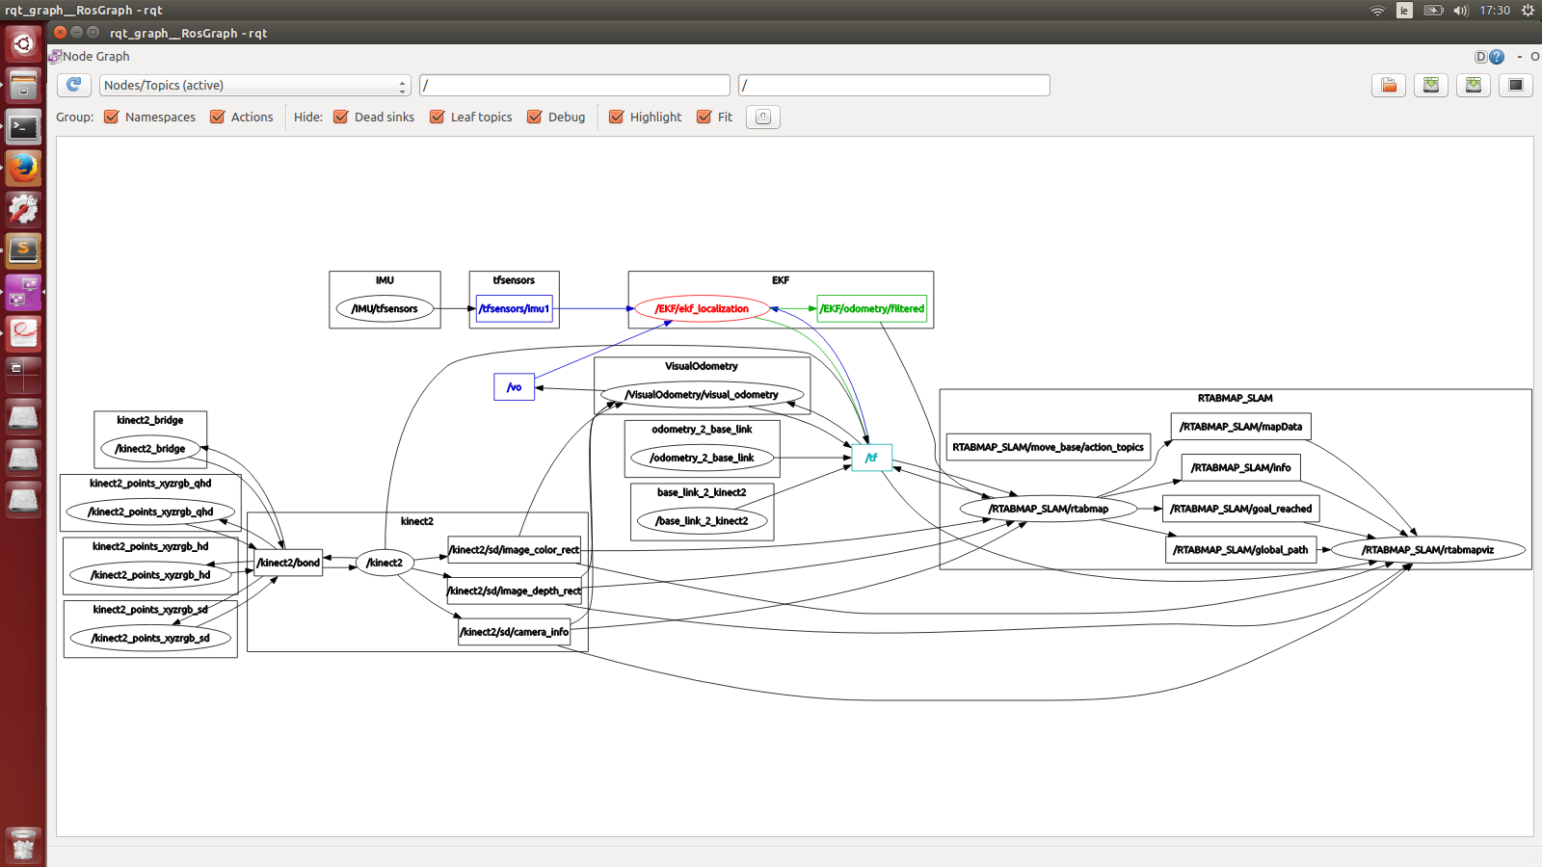Screen dimensions: 1542x867
Task: Save the graph as DOT file
Action: (1431, 86)
